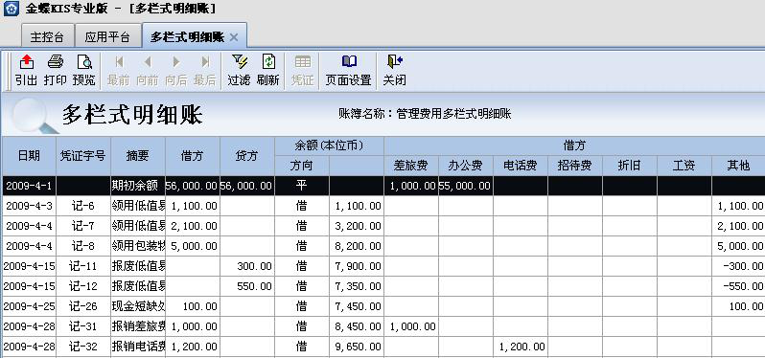Select voucher 记-11 cell
The height and width of the screenshot is (358, 765).
pyautogui.click(x=83, y=266)
